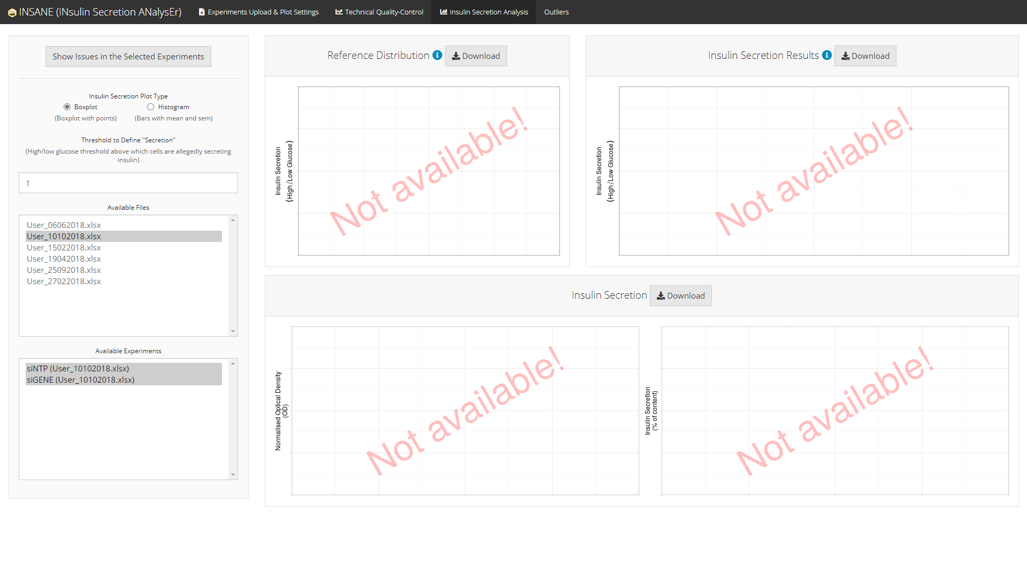Select the Boxplot radio button

coord(67,107)
